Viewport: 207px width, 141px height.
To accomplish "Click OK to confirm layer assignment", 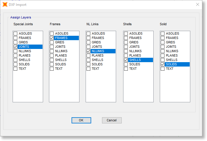I will (x=81, y=120).
